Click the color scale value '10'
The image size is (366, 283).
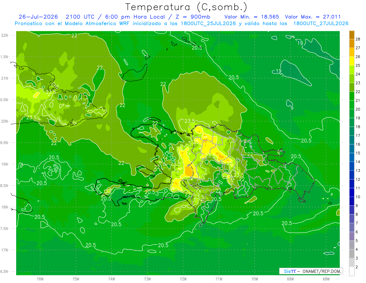(x=358, y=197)
